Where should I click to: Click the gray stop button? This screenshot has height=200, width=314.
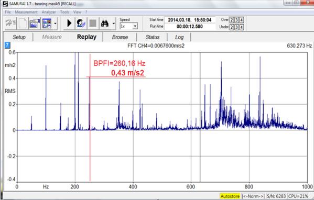(x=93, y=24)
